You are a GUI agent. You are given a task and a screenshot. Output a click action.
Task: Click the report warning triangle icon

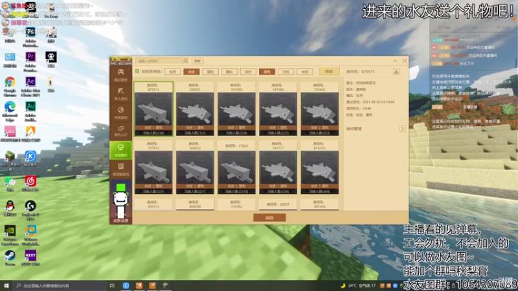point(396,72)
